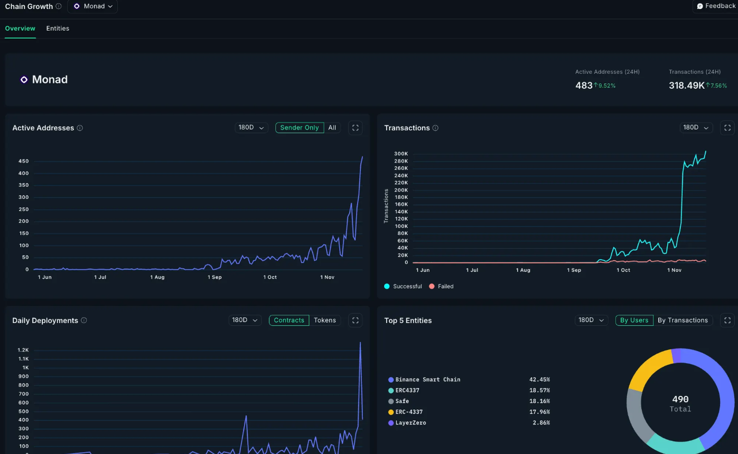Click the Binance Smart Chain entity label

pyautogui.click(x=428, y=380)
